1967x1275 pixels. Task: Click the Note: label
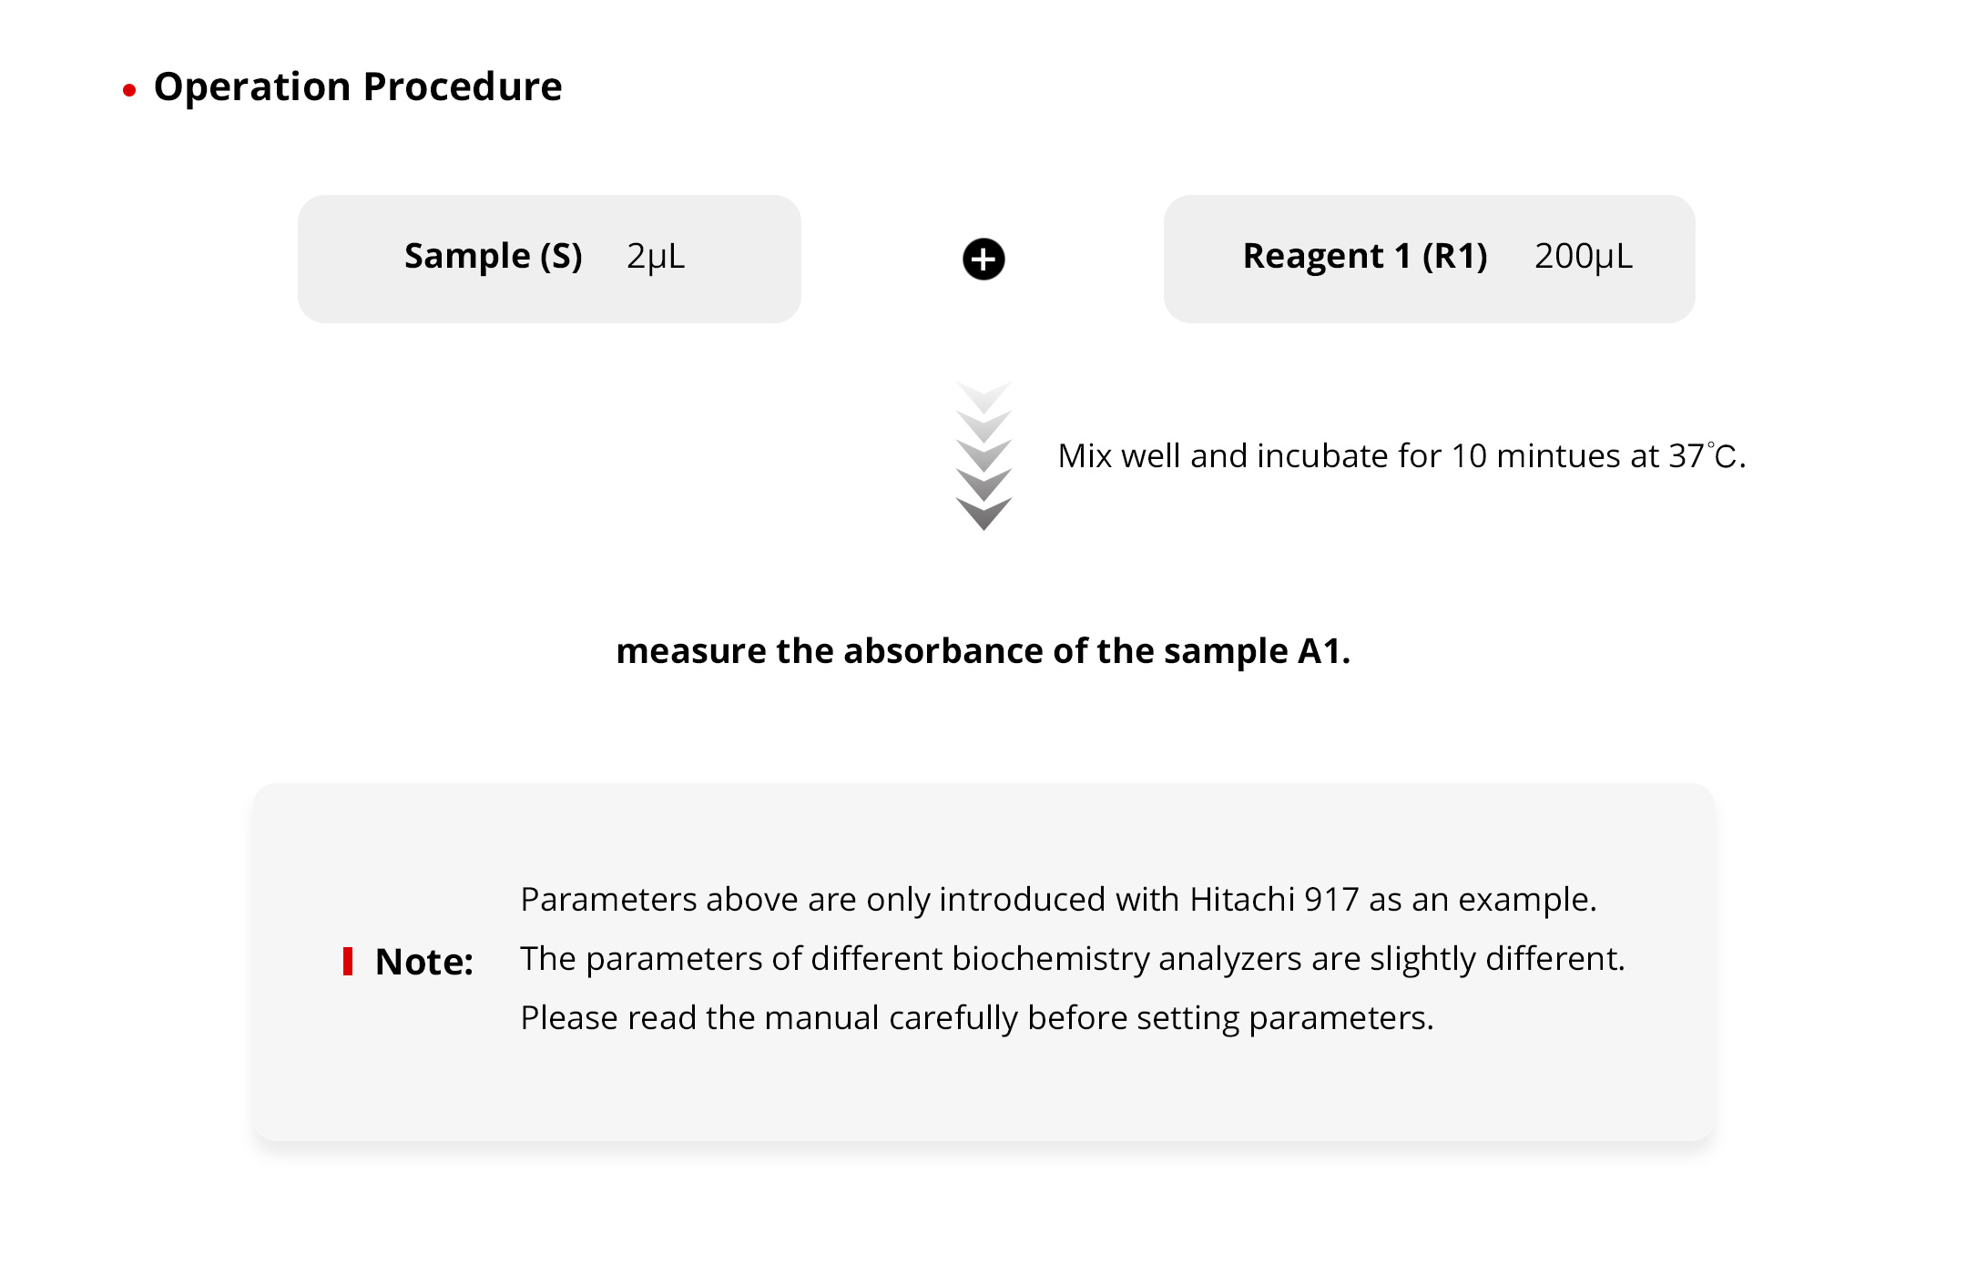point(424,962)
